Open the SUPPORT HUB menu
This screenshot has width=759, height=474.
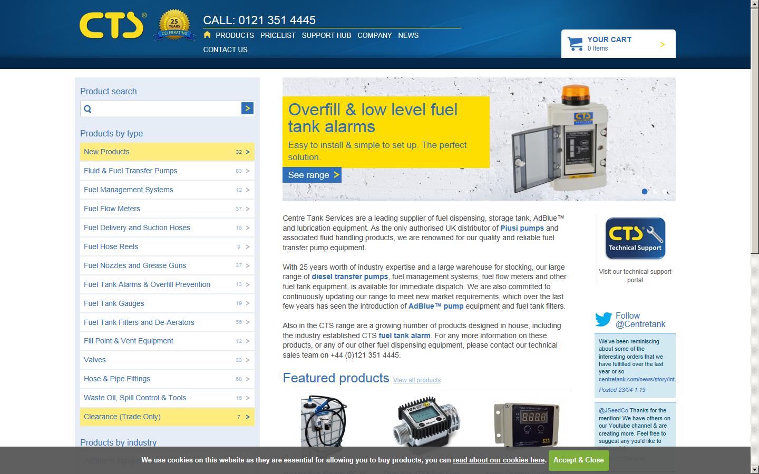click(x=326, y=35)
